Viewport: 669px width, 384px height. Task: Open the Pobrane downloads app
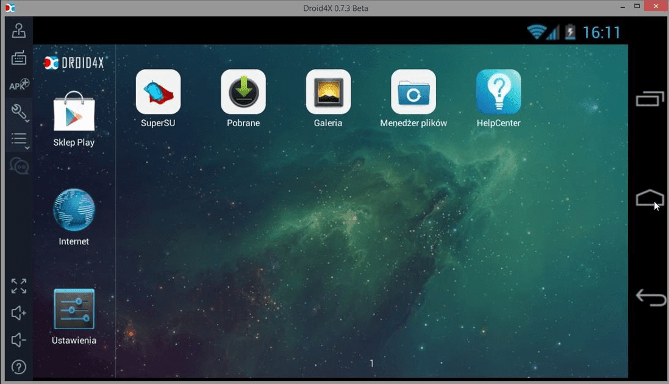[243, 92]
